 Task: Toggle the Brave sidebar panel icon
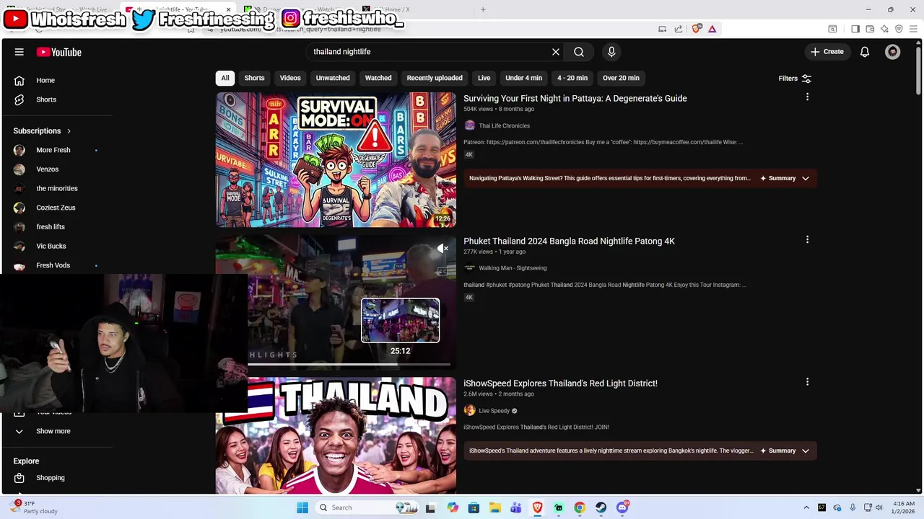(x=855, y=29)
